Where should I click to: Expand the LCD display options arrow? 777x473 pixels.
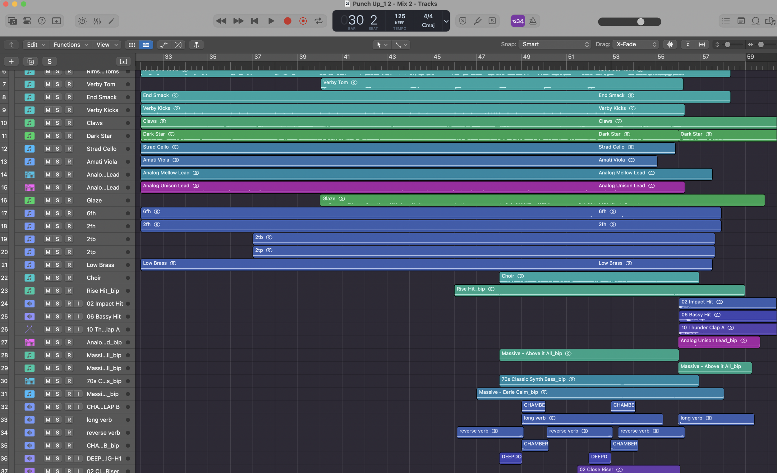(446, 21)
